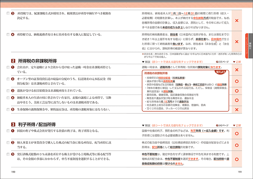The height and width of the screenshot is (179, 253).
Task: Click the 242ページ reference icon
Action: coord(217,125)
